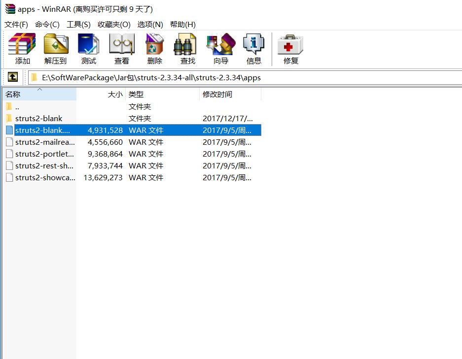Click the size value 13,629,273
The height and width of the screenshot is (359, 462).
(x=103, y=177)
